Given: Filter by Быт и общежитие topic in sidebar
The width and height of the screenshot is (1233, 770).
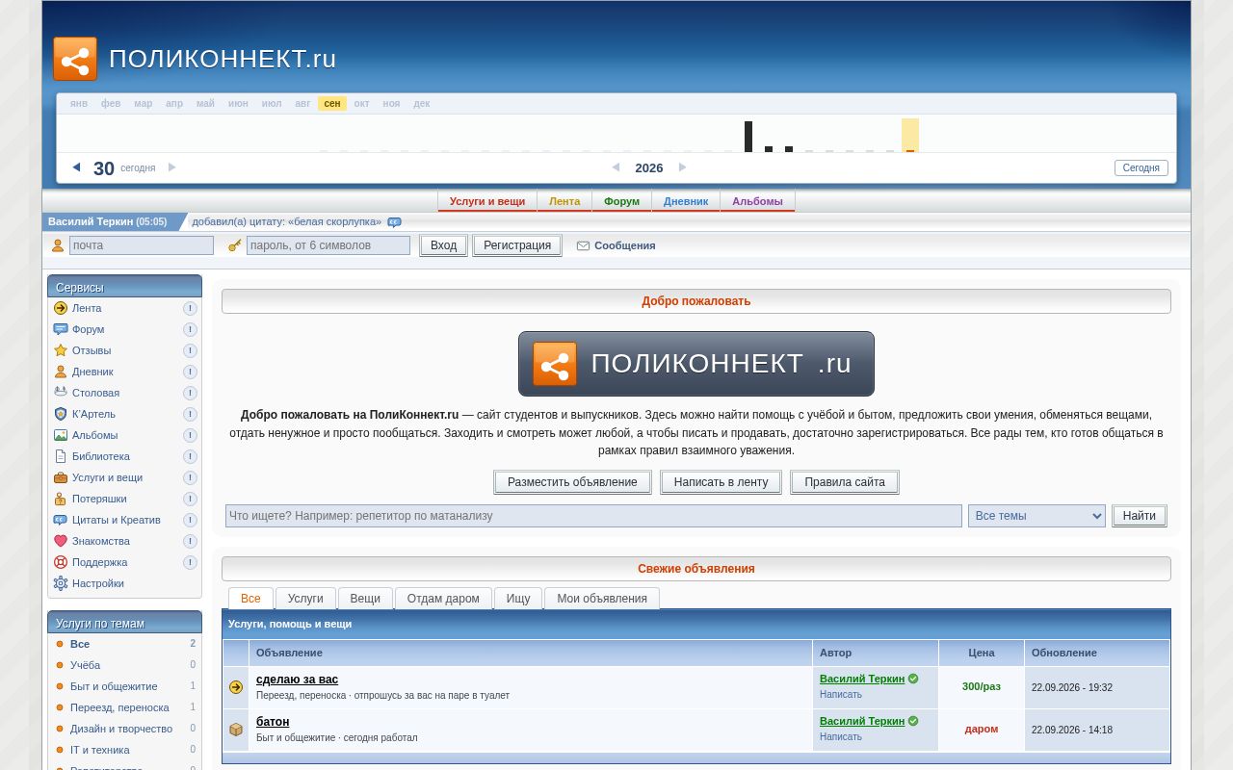Looking at the screenshot, I should pos(114,686).
